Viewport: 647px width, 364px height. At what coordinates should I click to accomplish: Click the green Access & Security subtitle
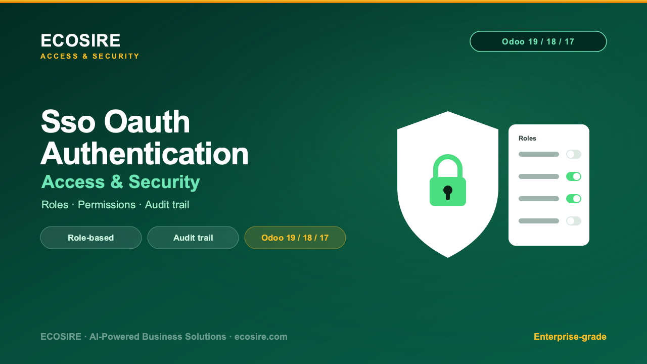(121, 181)
